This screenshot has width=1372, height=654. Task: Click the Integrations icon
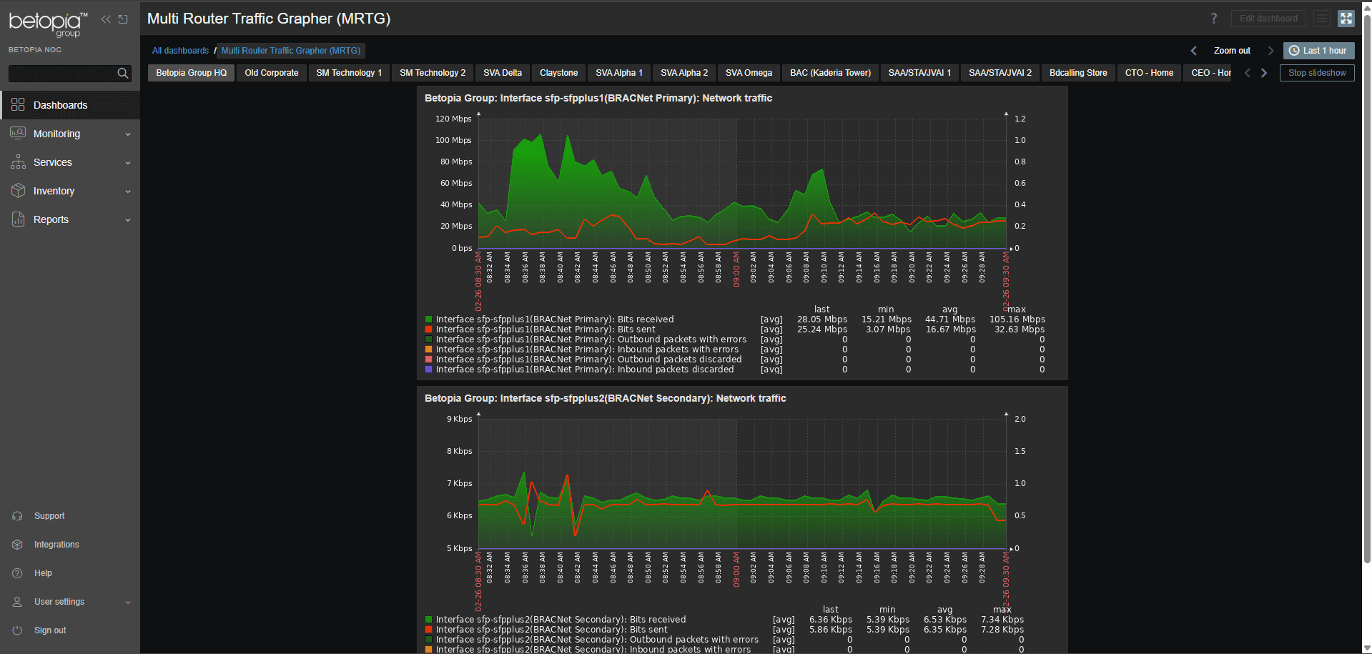click(17, 545)
